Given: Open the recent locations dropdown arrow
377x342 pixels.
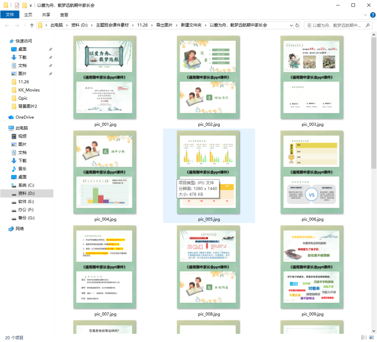Looking at the screenshot, I should coord(24,26).
